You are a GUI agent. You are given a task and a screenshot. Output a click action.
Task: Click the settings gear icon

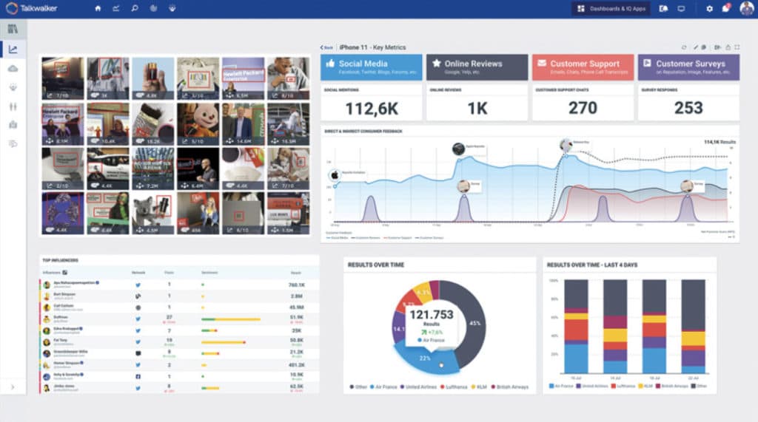click(x=709, y=9)
